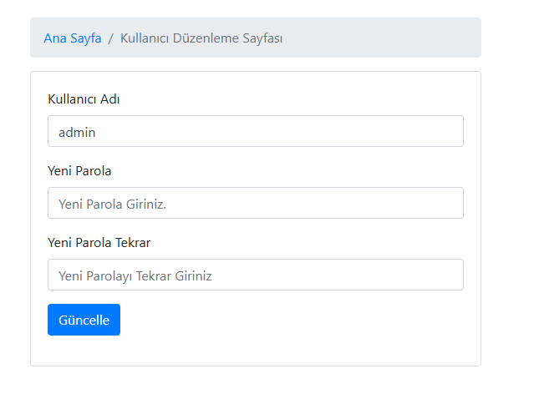Image resolution: width=539 pixels, height=404 pixels.
Task: Focus the Kullanıcı Adı input field
Action: (x=256, y=131)
